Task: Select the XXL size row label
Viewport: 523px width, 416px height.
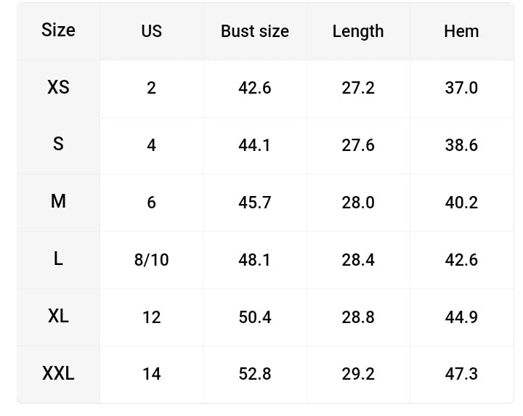Action: tap(58, 373)
